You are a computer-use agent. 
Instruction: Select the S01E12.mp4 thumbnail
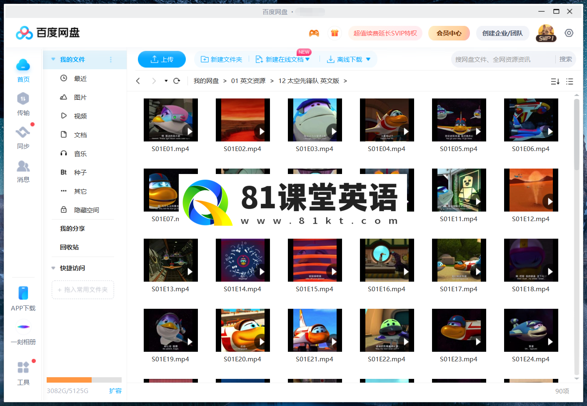[531, 190]
